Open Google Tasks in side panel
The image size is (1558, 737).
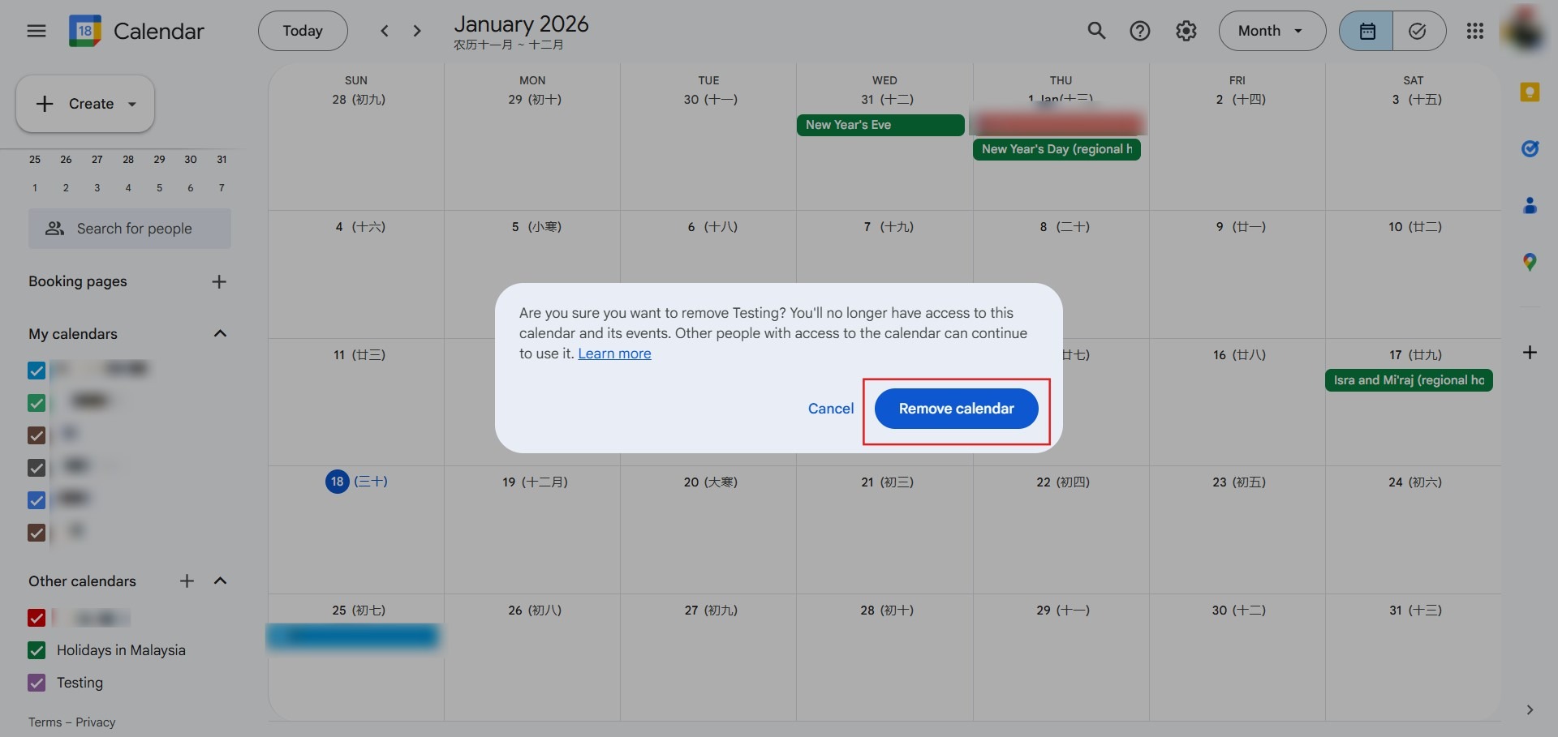pos(1530,149)
